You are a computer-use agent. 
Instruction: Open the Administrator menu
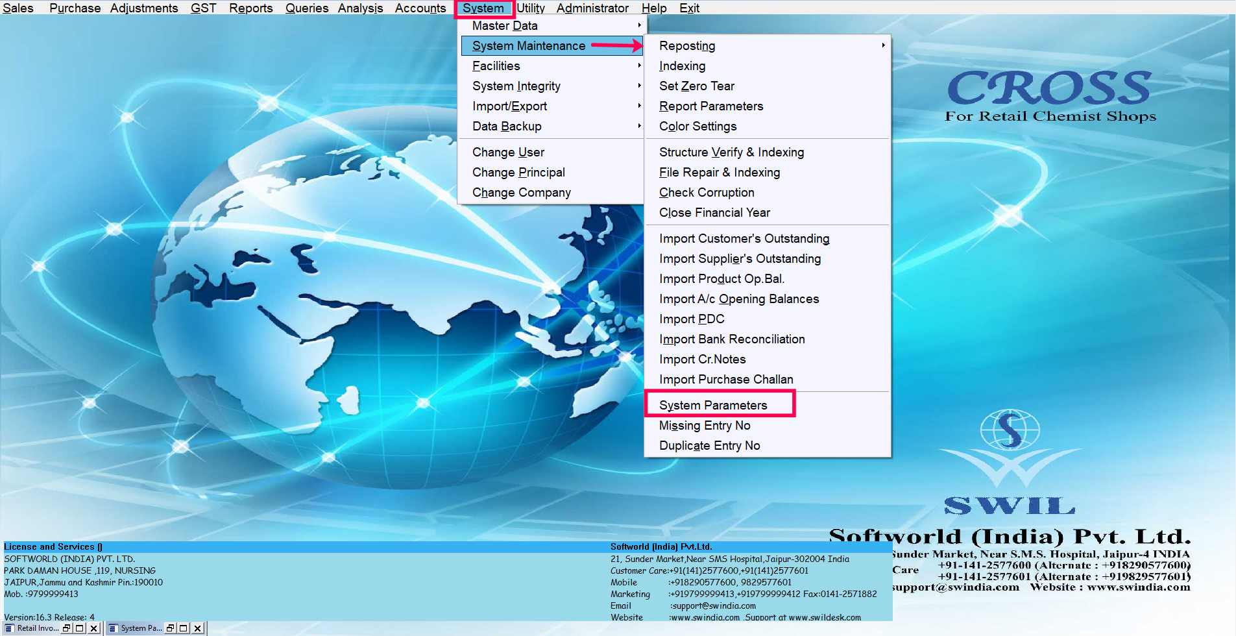pyautogui.click(x=592, y=8)
